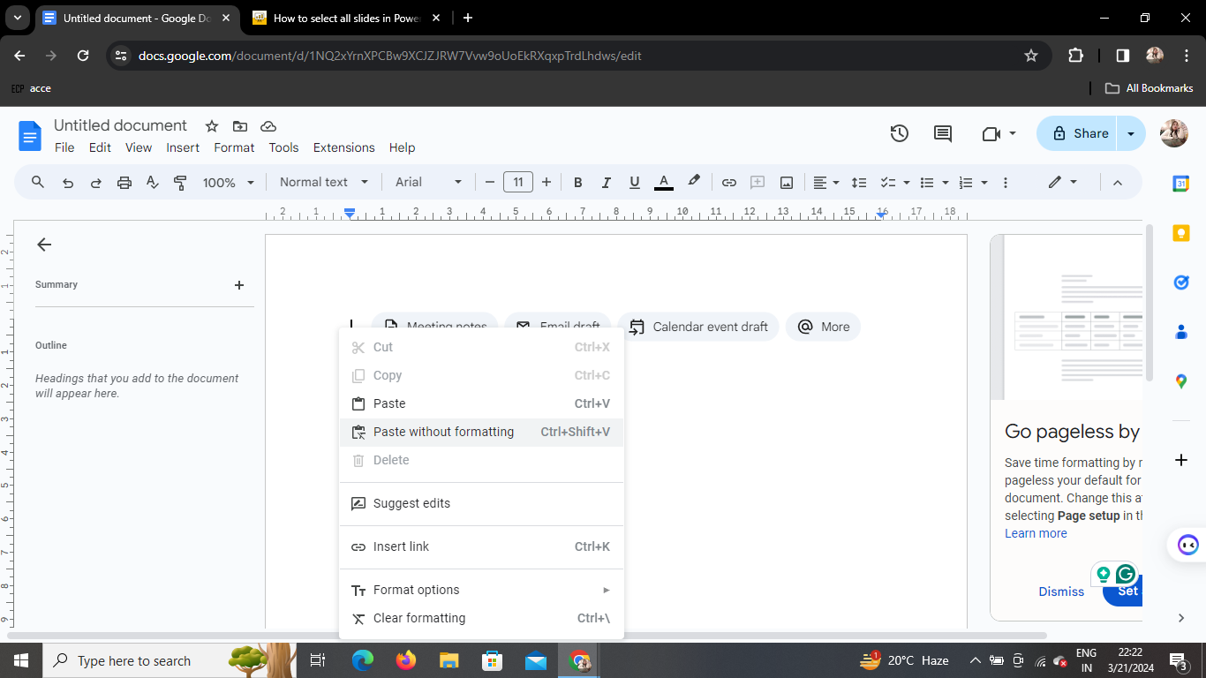Open the Normal text style dropdown
Screen dimensions: 1206x678
click(x=323, y=183)
